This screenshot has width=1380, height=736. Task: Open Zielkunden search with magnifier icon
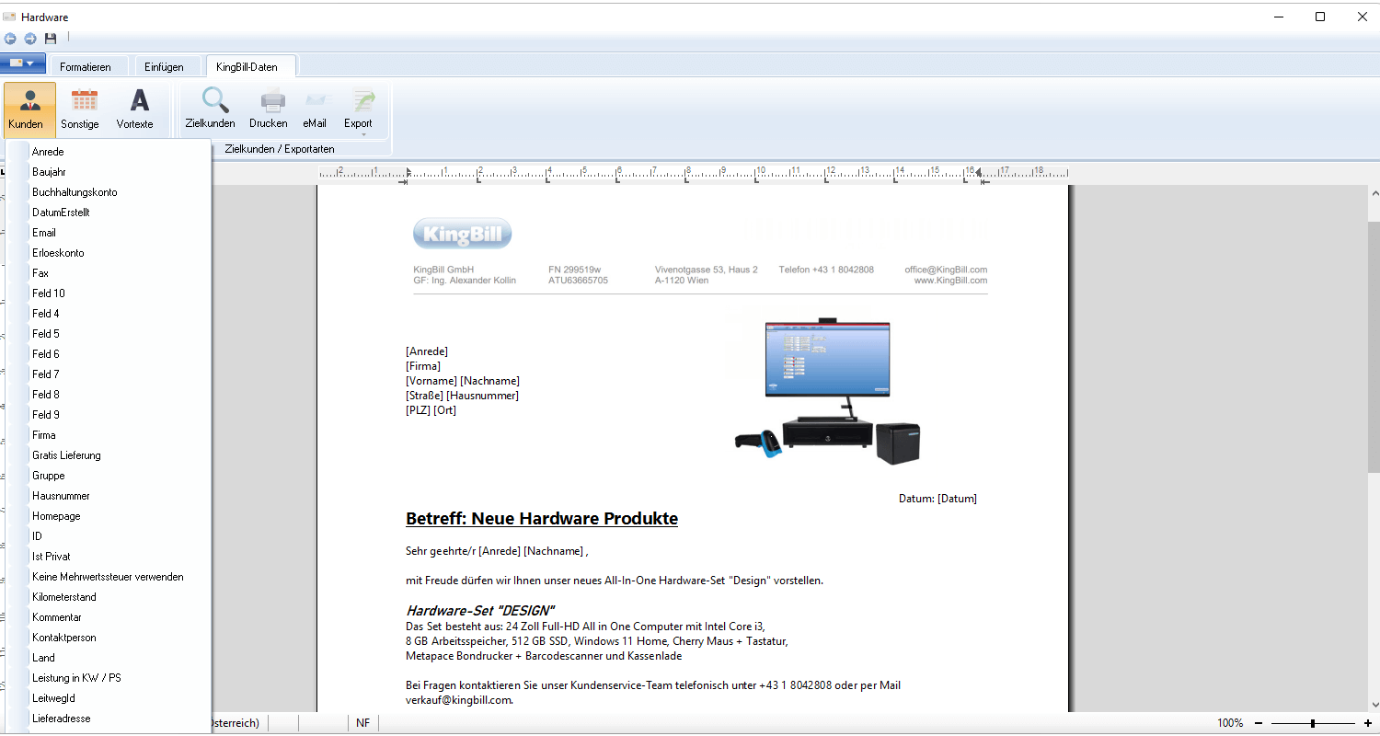coord(210,109)
